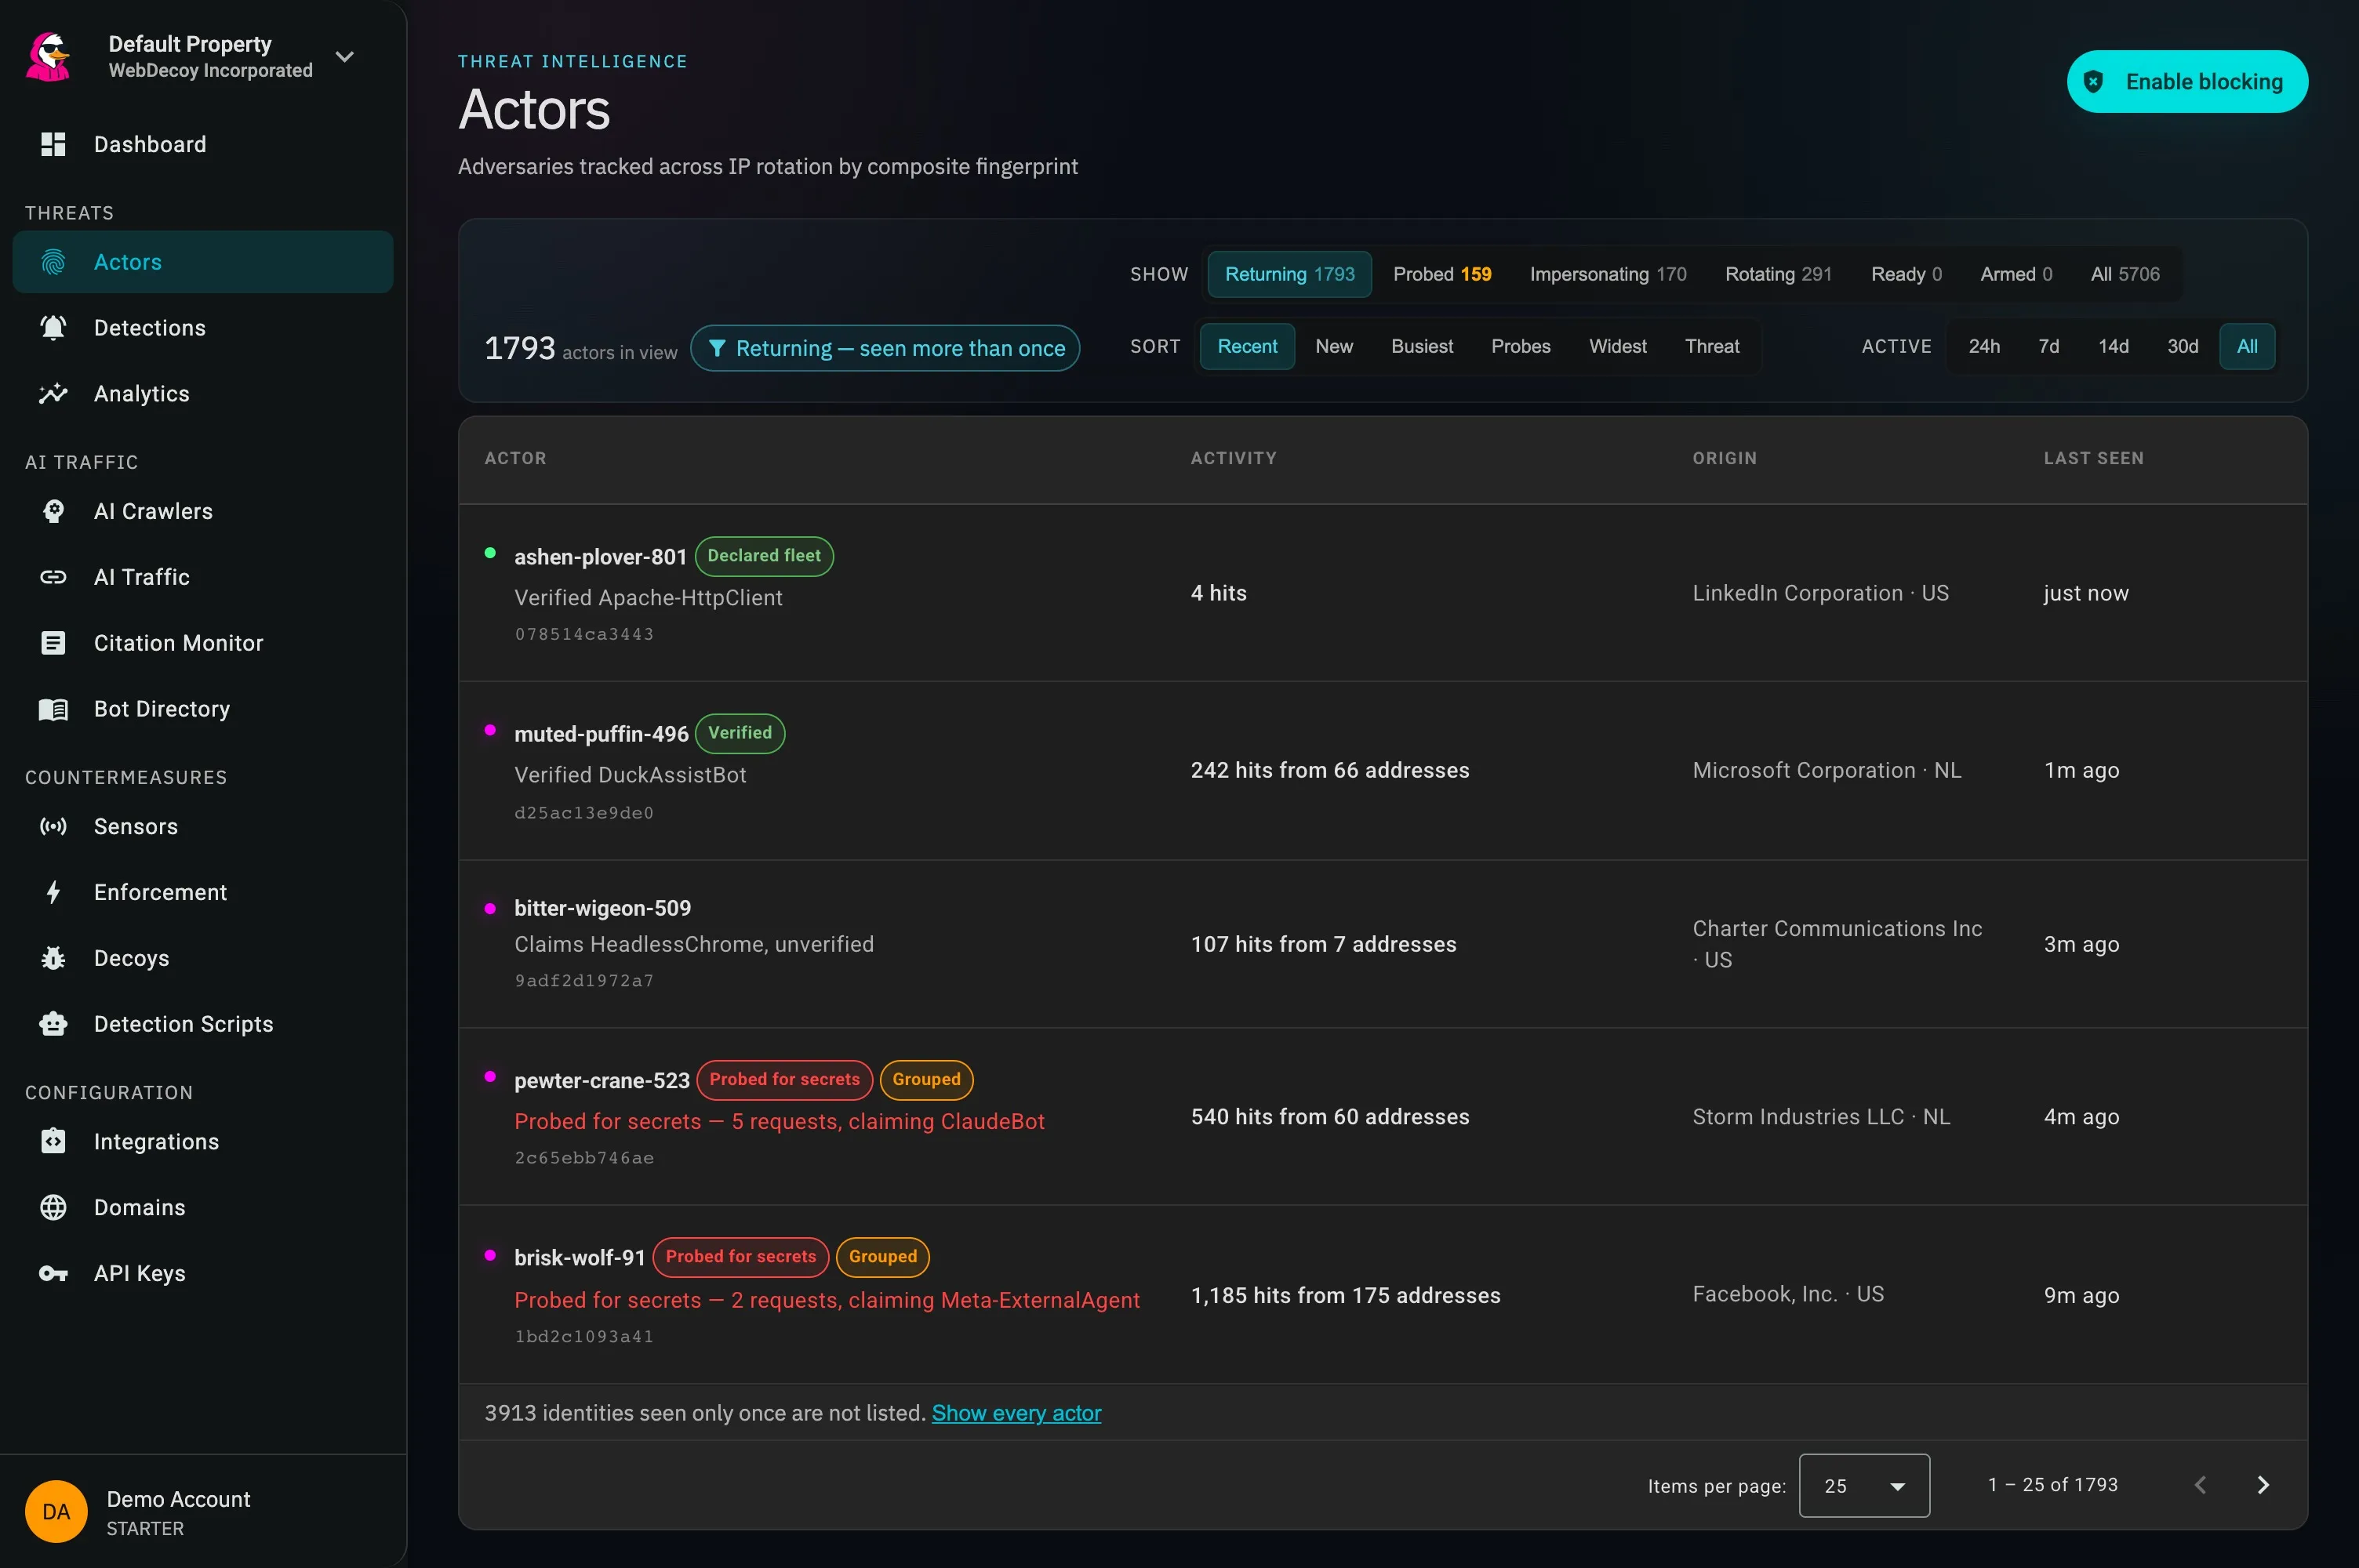Click the funnel filter icon in Returning chip
2359x1568 pixels.
717,348
